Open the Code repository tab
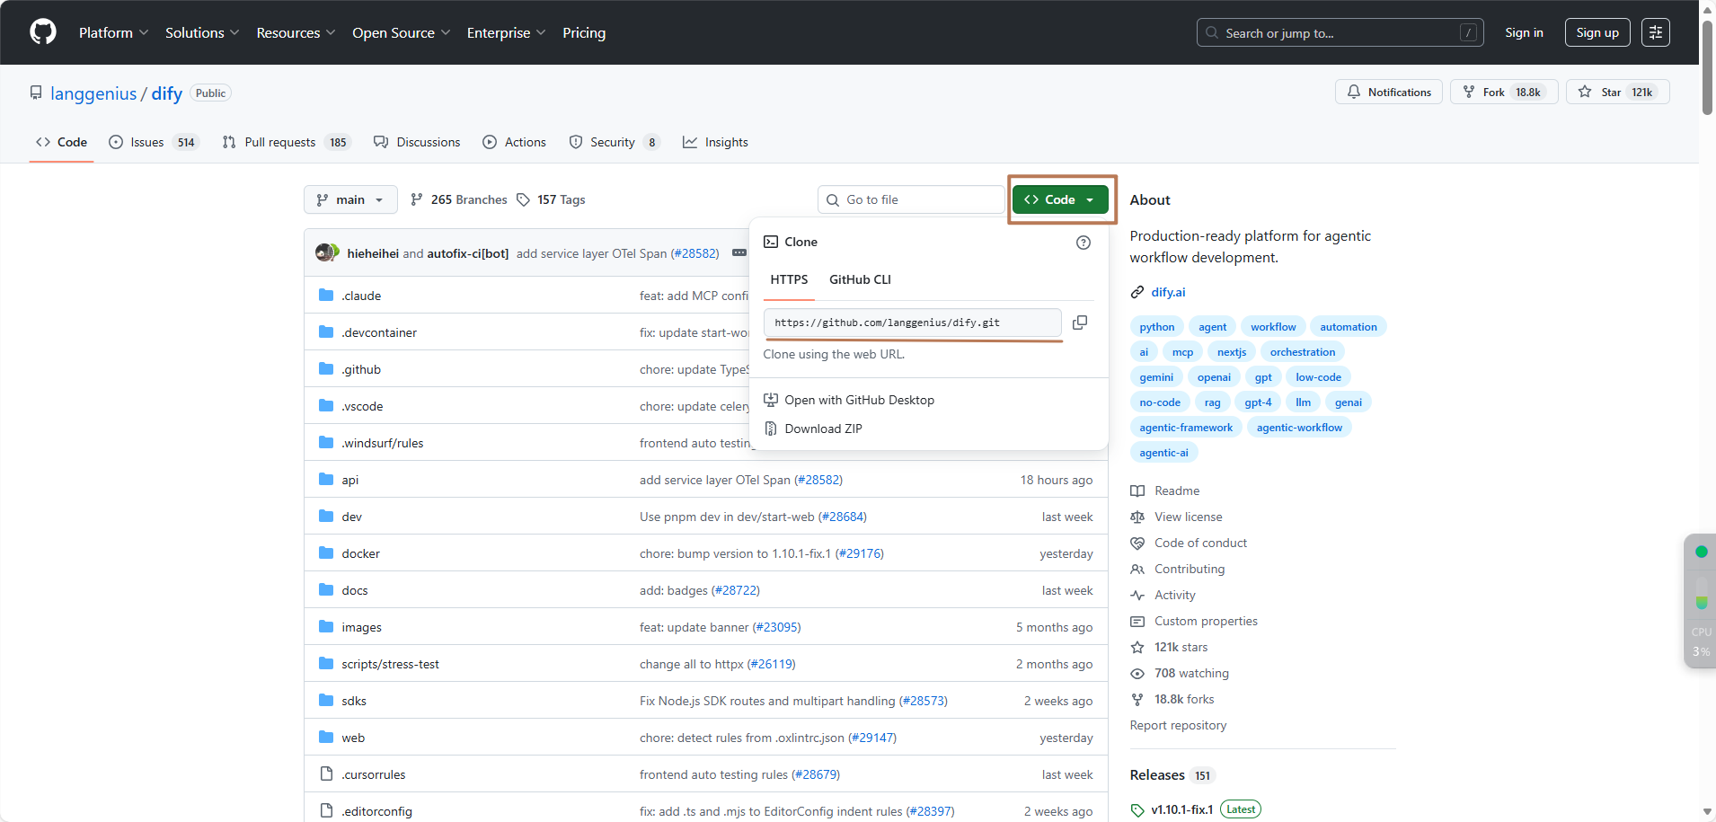1716x822 pixels. coord(62,142)
